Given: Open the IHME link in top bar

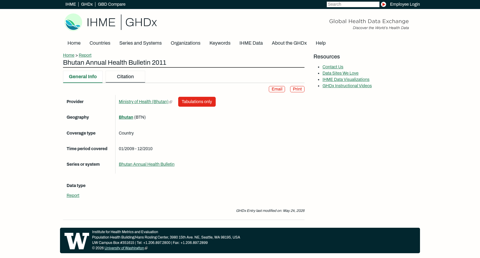Looking at the screenshot, I should coord(71,4).
